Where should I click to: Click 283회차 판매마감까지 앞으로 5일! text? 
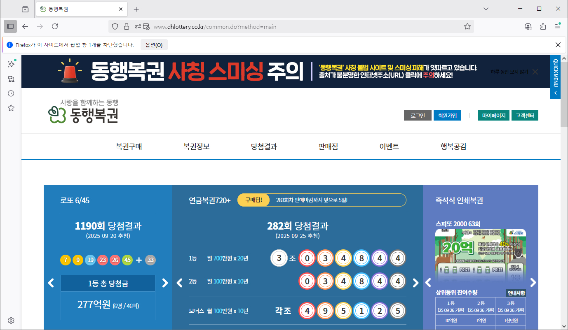coord(312,200)
